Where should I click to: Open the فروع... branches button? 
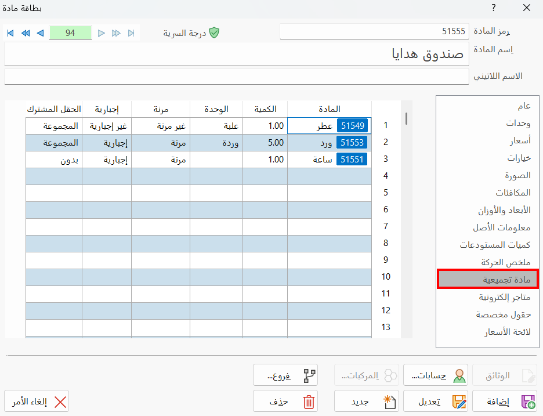(285, 375)
